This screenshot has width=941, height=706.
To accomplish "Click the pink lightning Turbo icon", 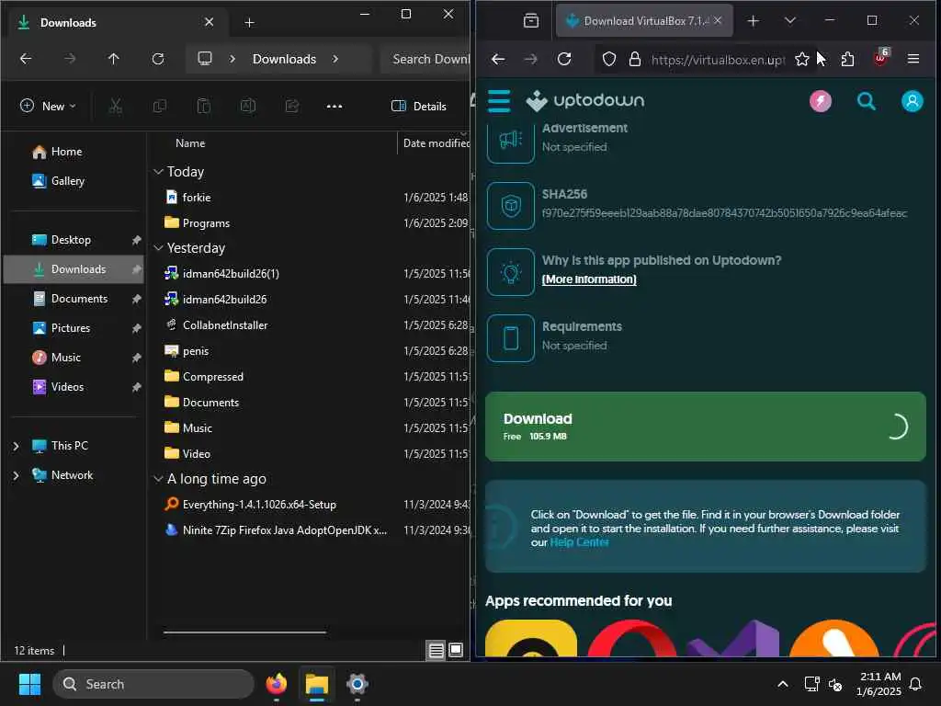I will pos(821,101).
